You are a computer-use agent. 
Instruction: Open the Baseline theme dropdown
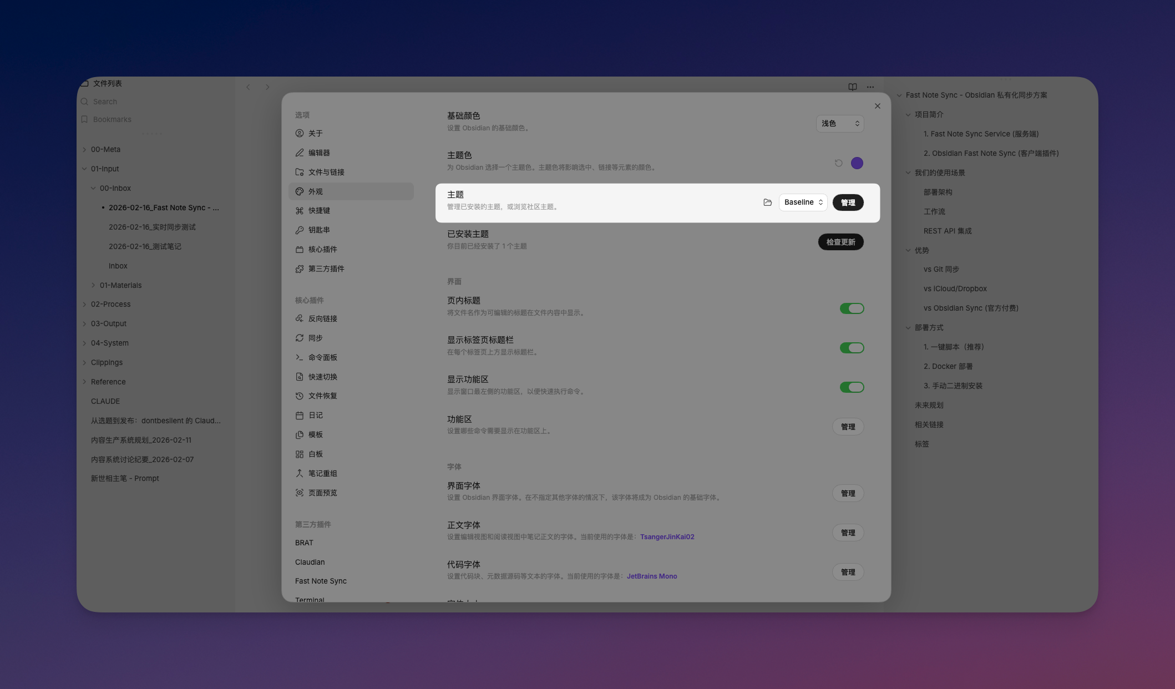[803, 202]
